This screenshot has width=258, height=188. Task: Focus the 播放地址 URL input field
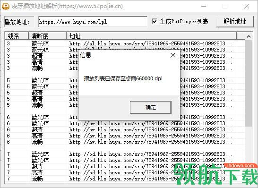[x=93, y=22]
